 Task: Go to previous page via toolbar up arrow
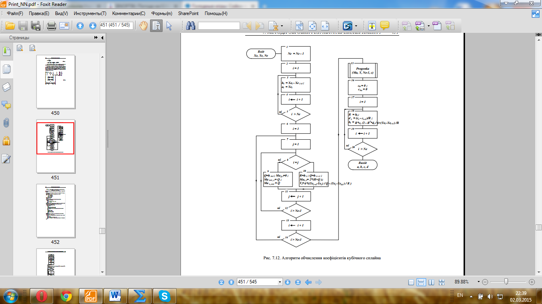(80, 26)
